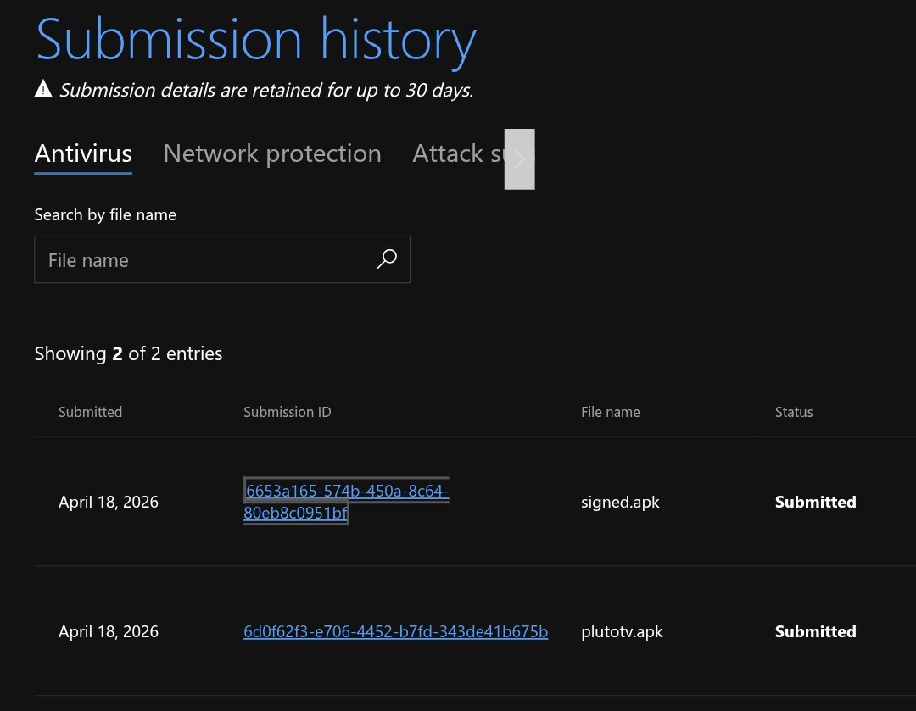This screenshot has width=916, height=711.
Task: Click the Showing 2 of 2 entries text
Action: pos(128,353)
